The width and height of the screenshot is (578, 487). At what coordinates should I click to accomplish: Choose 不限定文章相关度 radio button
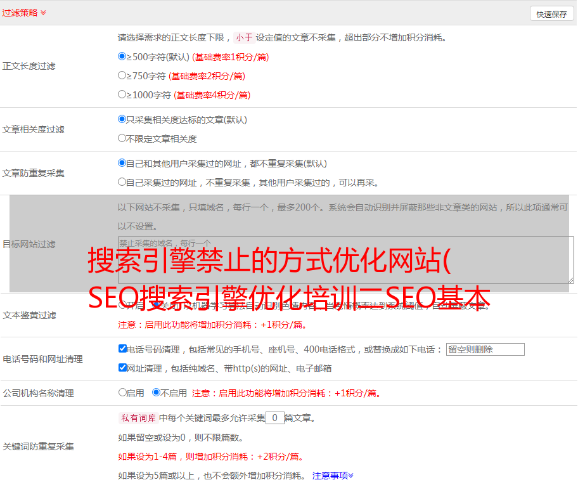pyautogui.click(x=122, y=138)
